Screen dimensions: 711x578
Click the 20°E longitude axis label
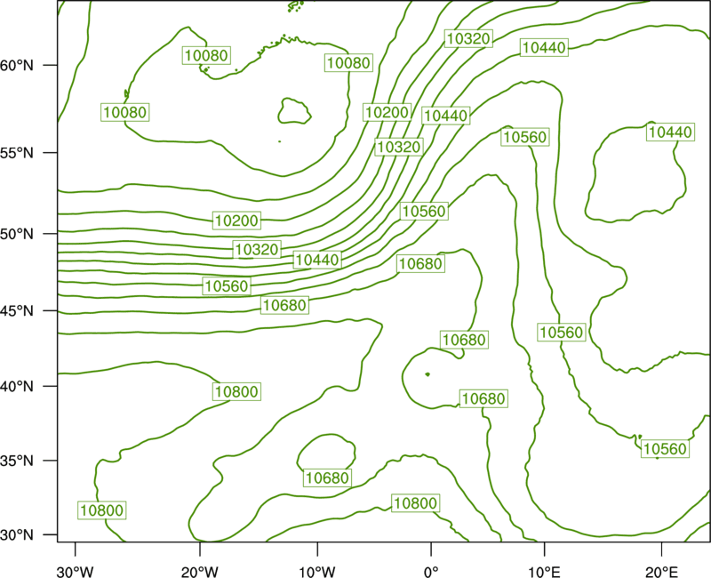pos(661,572)
